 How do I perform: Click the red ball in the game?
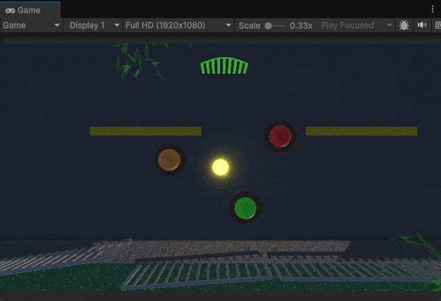coord(280,137)
